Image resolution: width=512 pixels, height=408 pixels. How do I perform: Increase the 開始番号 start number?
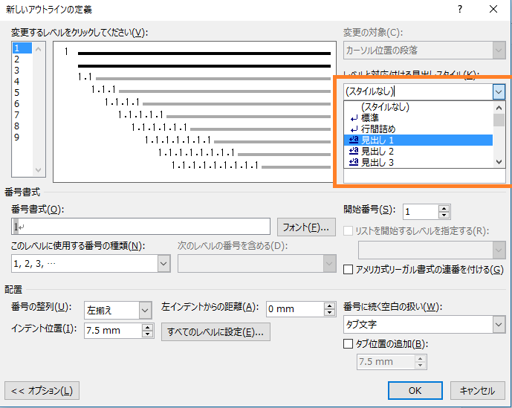click(444, 208)
